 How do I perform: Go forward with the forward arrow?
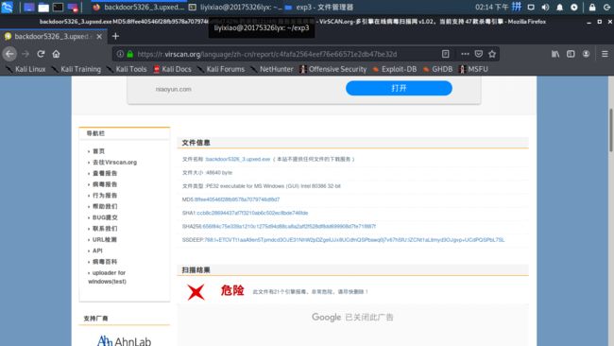pos(26,54)
